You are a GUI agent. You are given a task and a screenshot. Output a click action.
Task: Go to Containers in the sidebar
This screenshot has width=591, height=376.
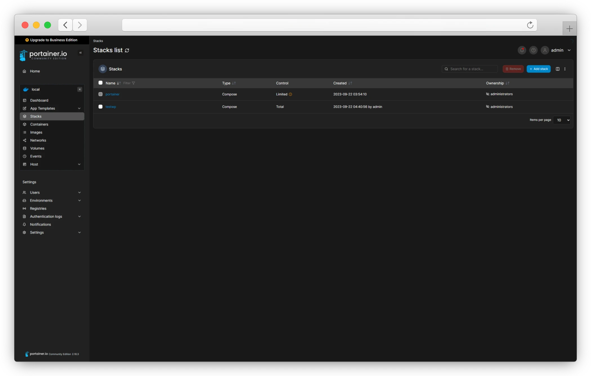[39, 124]
